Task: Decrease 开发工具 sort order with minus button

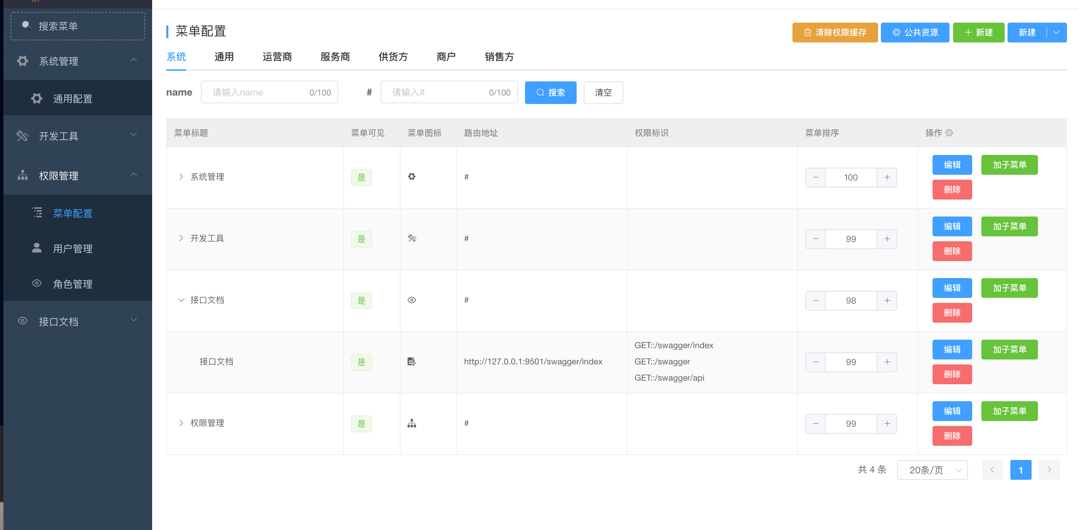Action: pyautogui.click(x=815, y=239)
